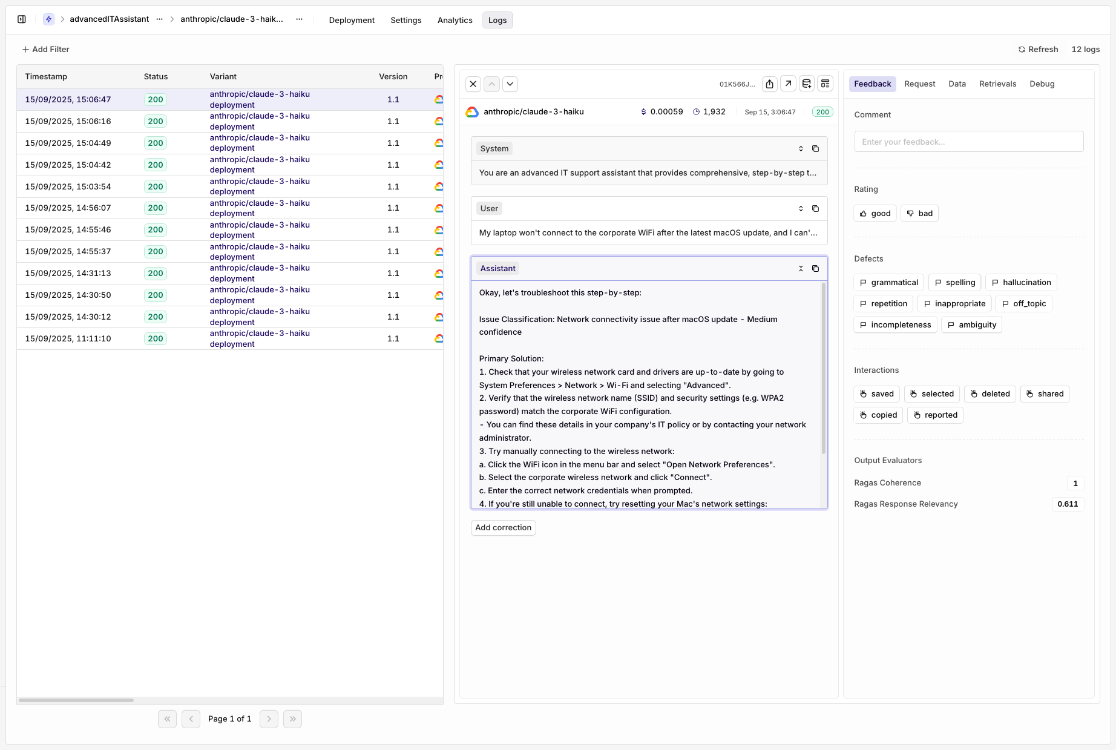Image resolution: width=1116 pixels, height=750 pixels.
Task: Expand the System message block
Action: [801, 149]
